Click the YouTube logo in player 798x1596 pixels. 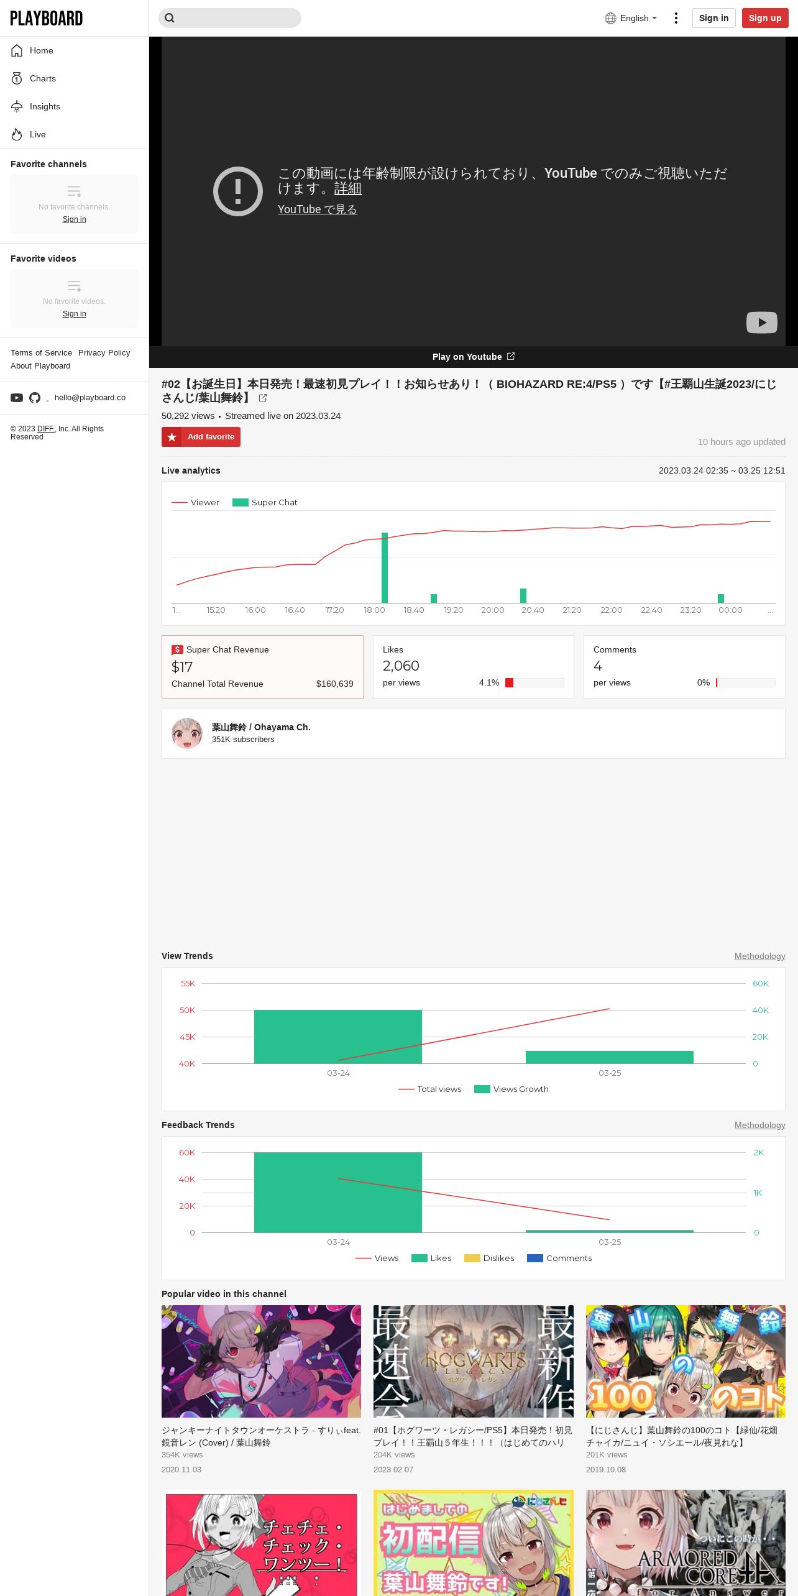tap(762, 322)
